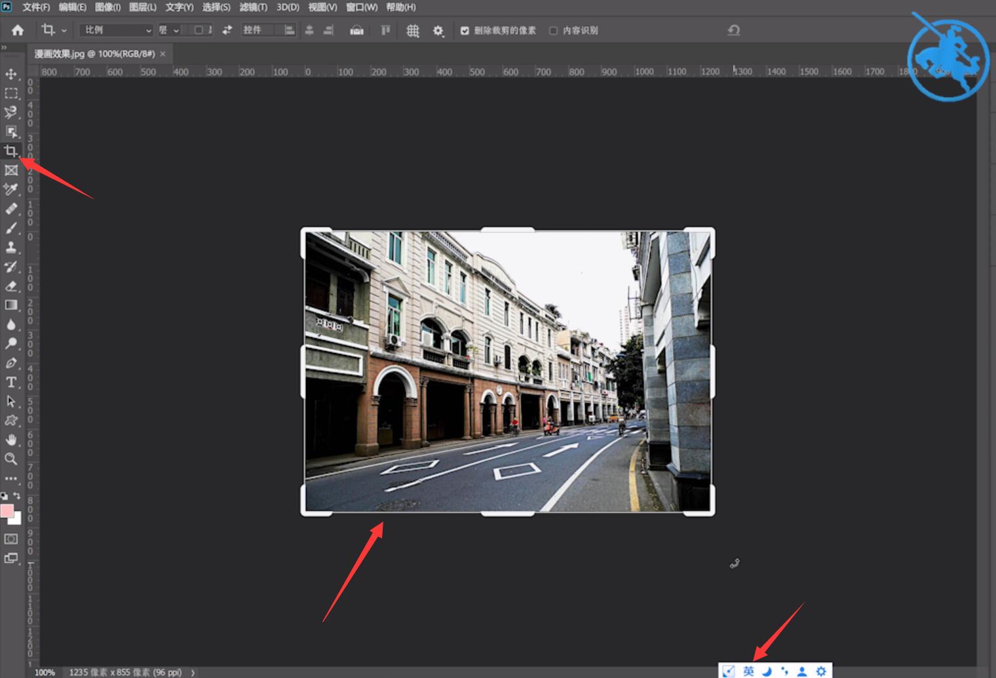Select the Eyedropper tool

pos(11,189)
